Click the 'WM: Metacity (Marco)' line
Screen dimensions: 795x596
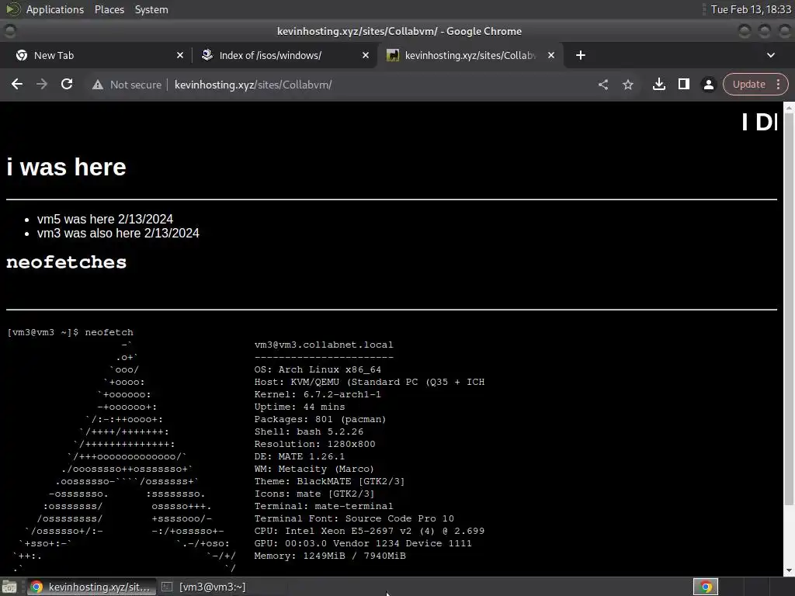pyautogui.click(x=314, y=469)
